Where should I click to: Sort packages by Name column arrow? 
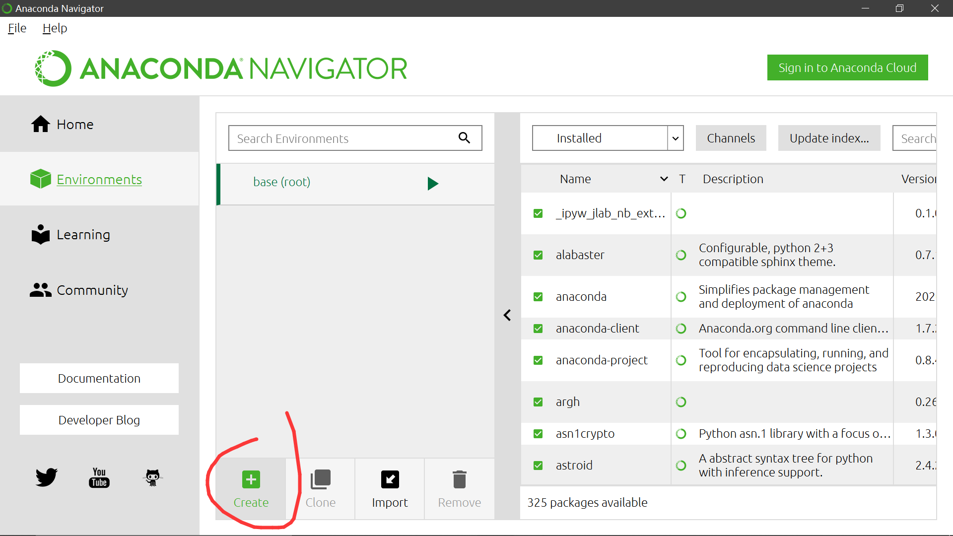[x=664, y=179]
